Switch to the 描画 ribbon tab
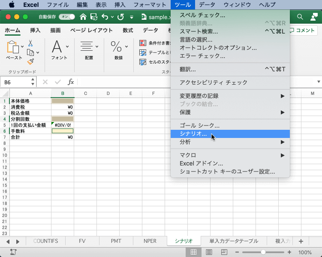Viewport: 322px width, 257px height. [x=55, y=30]
